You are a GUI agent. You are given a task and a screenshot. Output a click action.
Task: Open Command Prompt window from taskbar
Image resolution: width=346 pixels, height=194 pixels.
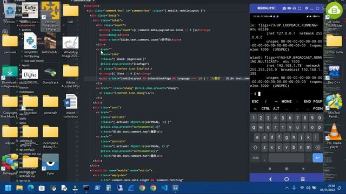coord(86,188)
